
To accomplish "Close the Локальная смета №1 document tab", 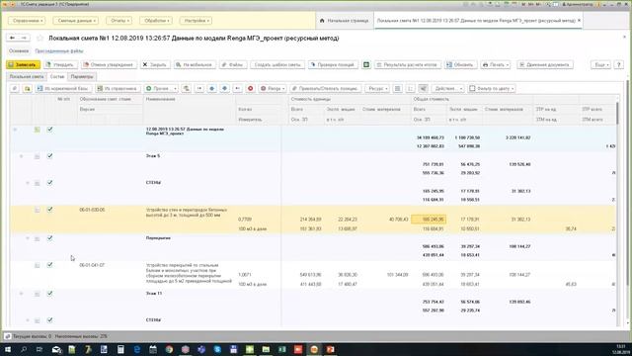I will click(x=580, y=20).
